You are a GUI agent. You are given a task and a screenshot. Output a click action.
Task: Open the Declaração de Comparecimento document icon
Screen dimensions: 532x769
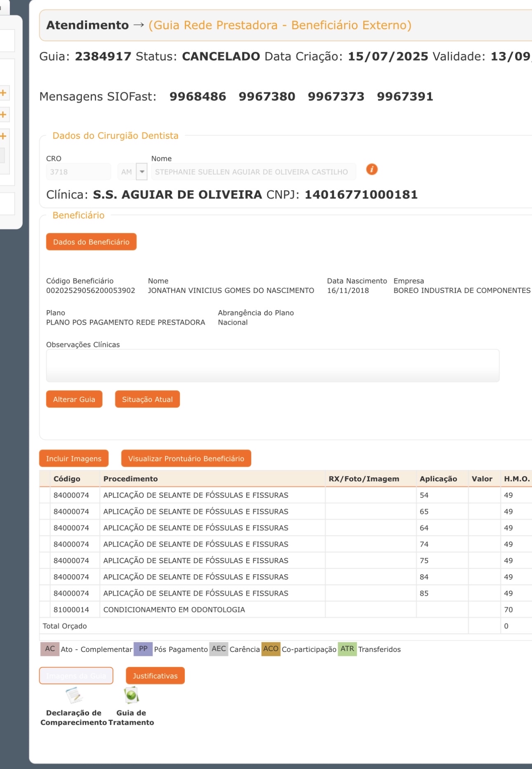click(74, 696)
